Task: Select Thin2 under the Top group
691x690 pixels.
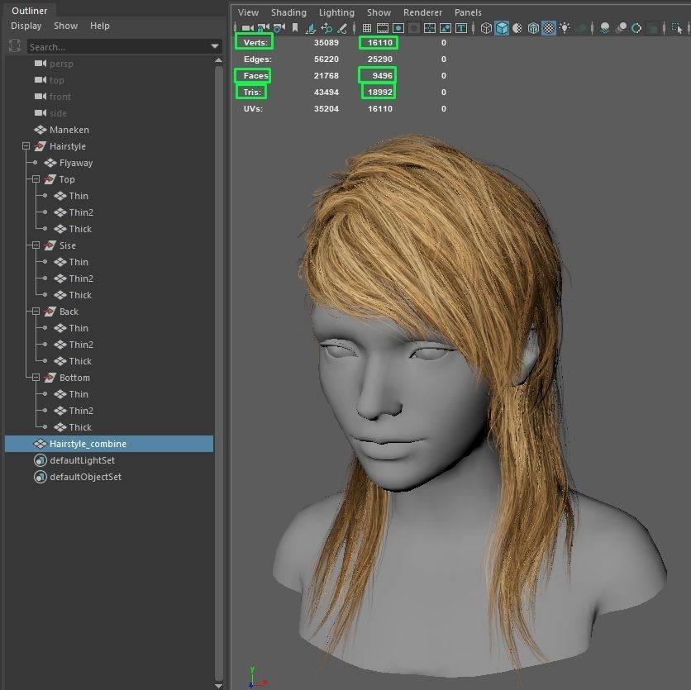Action: coord(81,212)
